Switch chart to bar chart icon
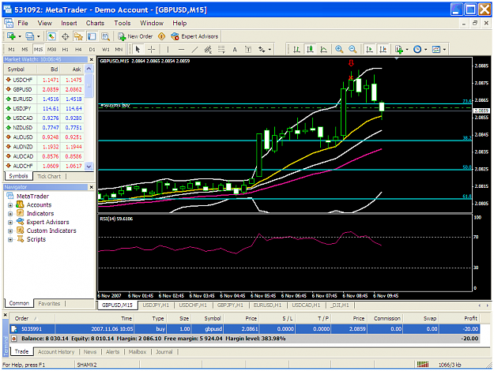494x371 pixels. coord(296,50)
